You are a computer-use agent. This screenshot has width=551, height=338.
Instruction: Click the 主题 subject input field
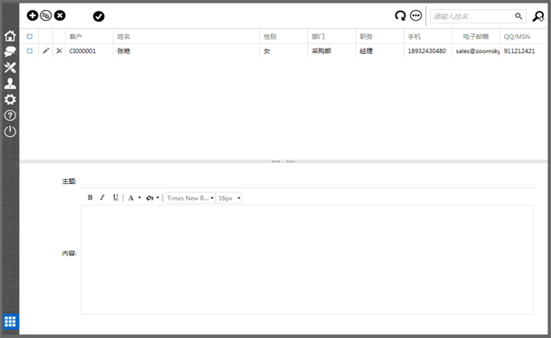click(x=307, y=182)
